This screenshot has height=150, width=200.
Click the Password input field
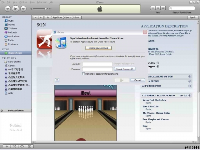pyautogui.click(x=97, y=69)
